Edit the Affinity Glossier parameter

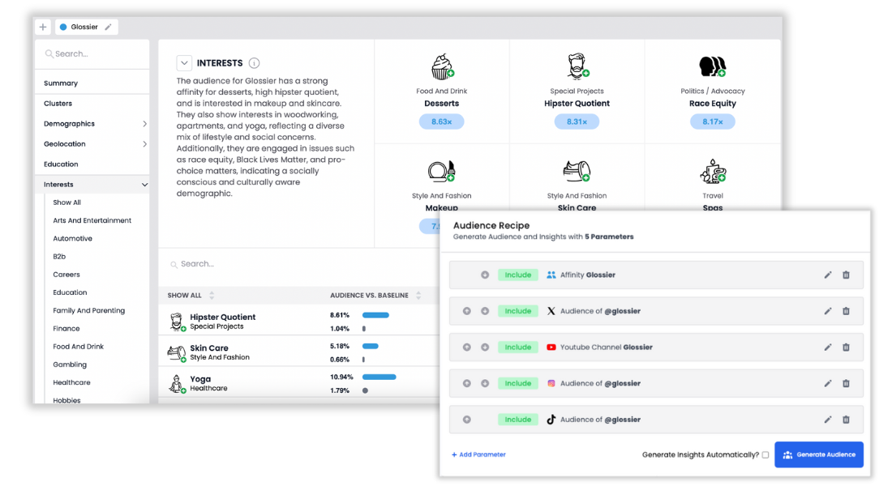tap(828, 275)
